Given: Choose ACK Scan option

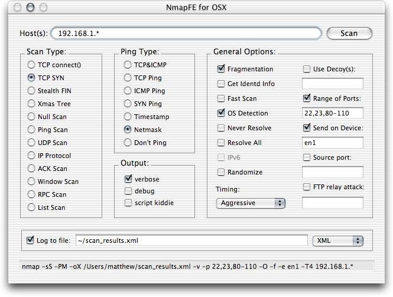Looking at the screenshot, I should pos(31,169).
